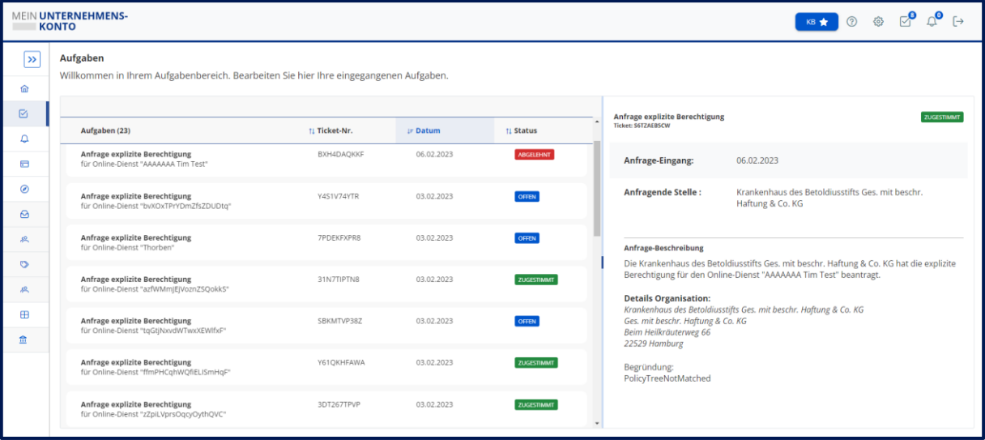Expand the sidebar with the double-chevron button

[32, 59]
